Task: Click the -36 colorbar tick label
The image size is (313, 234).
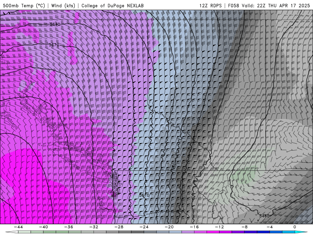Action: coord(69,227)
